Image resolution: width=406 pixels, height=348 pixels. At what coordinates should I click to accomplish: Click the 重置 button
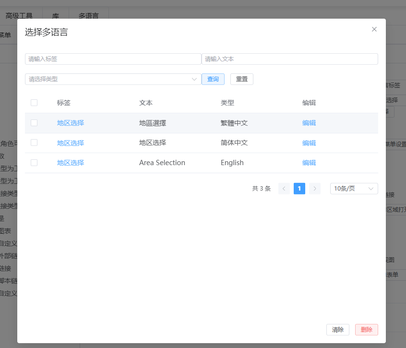[241, 79]
